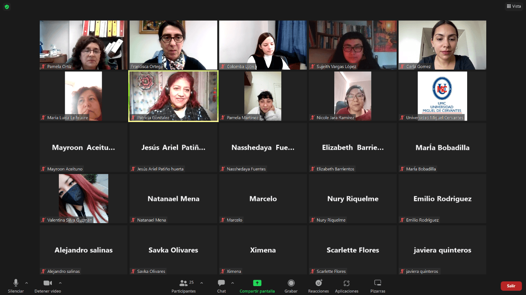Click the muted mic icon beside javiera quinteros
This screenshot has width=526, height=295.
point(402,271)
